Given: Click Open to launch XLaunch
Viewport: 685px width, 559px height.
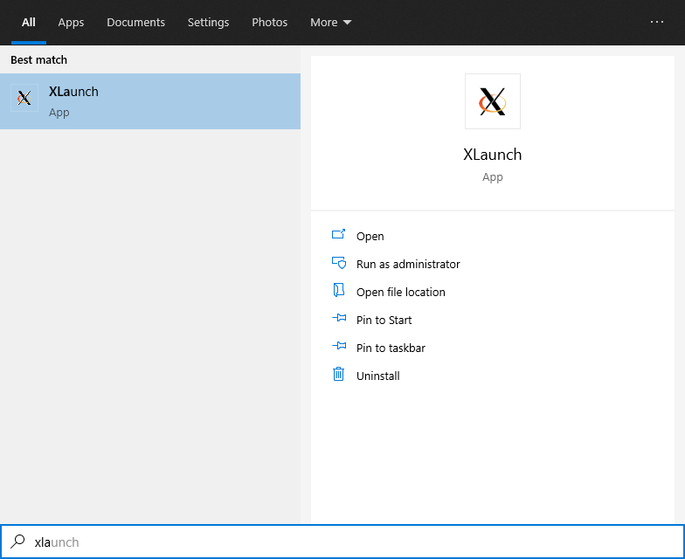Looking at the screenshot, I should click(370, 236).
